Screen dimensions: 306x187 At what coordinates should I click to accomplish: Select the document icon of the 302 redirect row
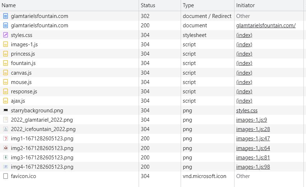6,16
